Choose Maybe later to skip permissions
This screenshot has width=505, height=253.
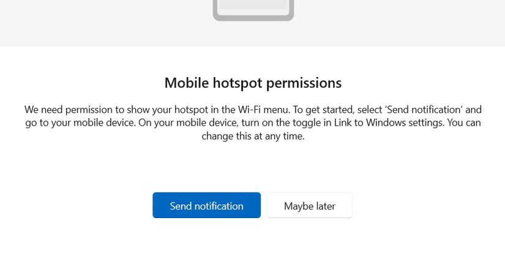click(310, 205)
